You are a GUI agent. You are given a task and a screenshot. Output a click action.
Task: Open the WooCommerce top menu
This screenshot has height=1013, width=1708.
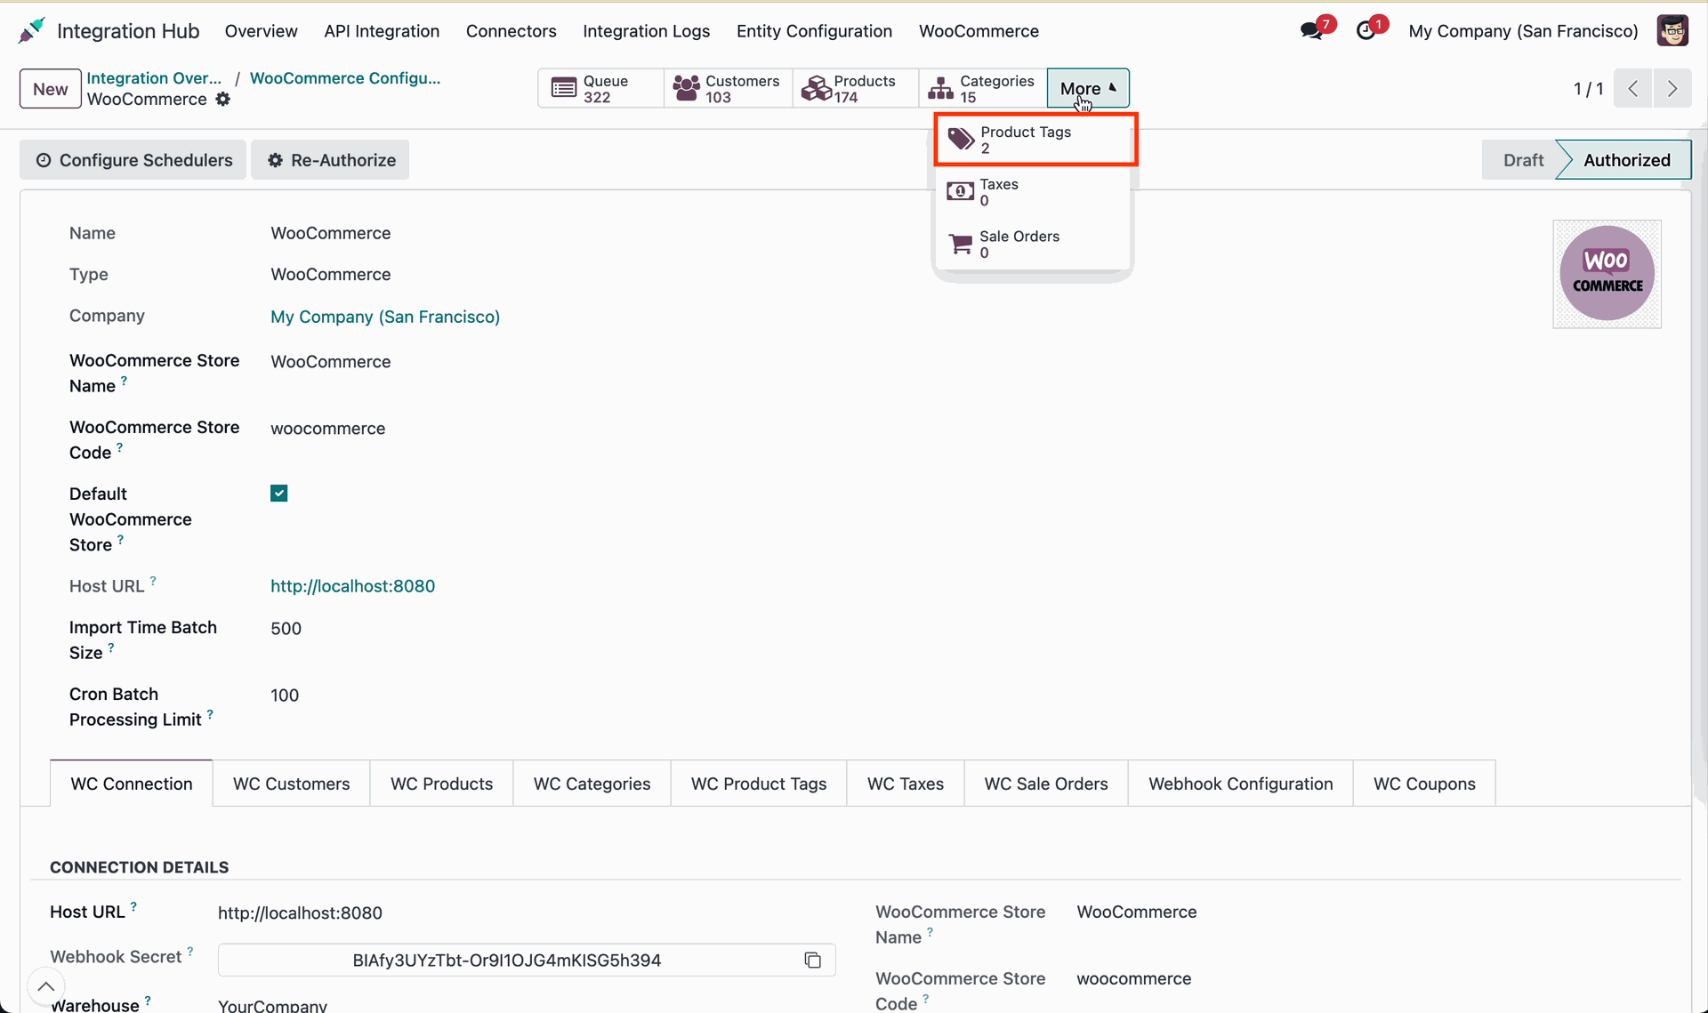[979, 31]
